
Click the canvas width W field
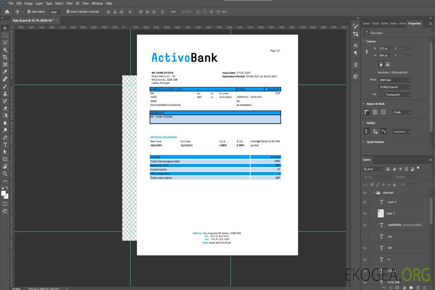click(384, 48)
